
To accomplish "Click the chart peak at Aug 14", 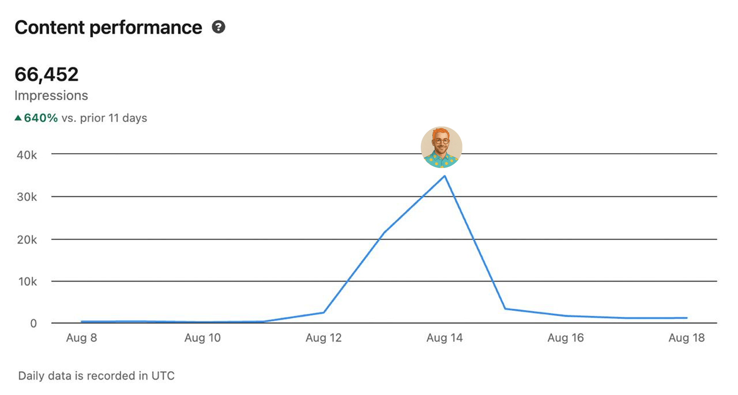I will [445, 176].
